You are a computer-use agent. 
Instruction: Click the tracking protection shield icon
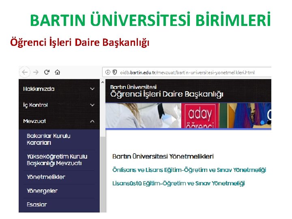(115, 72)
